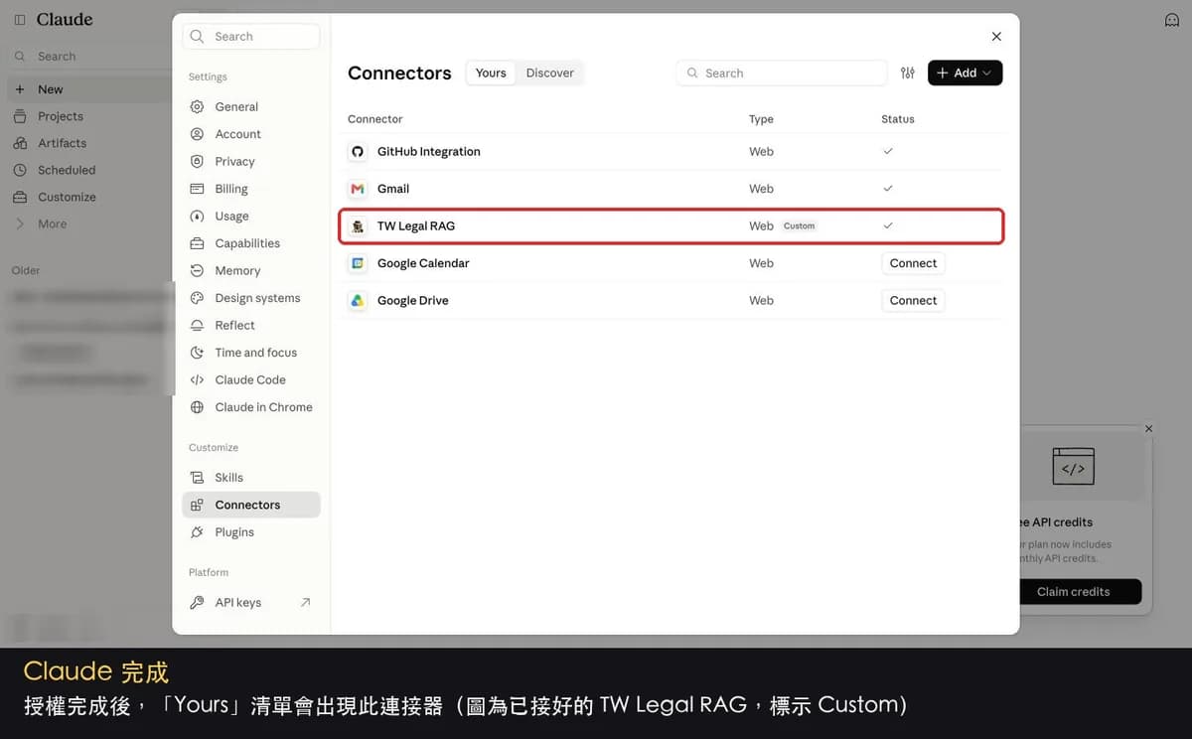Click the Capabilities sliders icon
Screen dimensions: 1192x739
(x=197, y=243)
